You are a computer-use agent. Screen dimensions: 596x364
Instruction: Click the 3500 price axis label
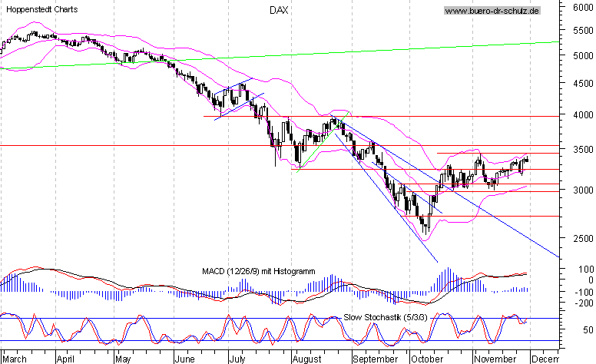tap(583, 149)
